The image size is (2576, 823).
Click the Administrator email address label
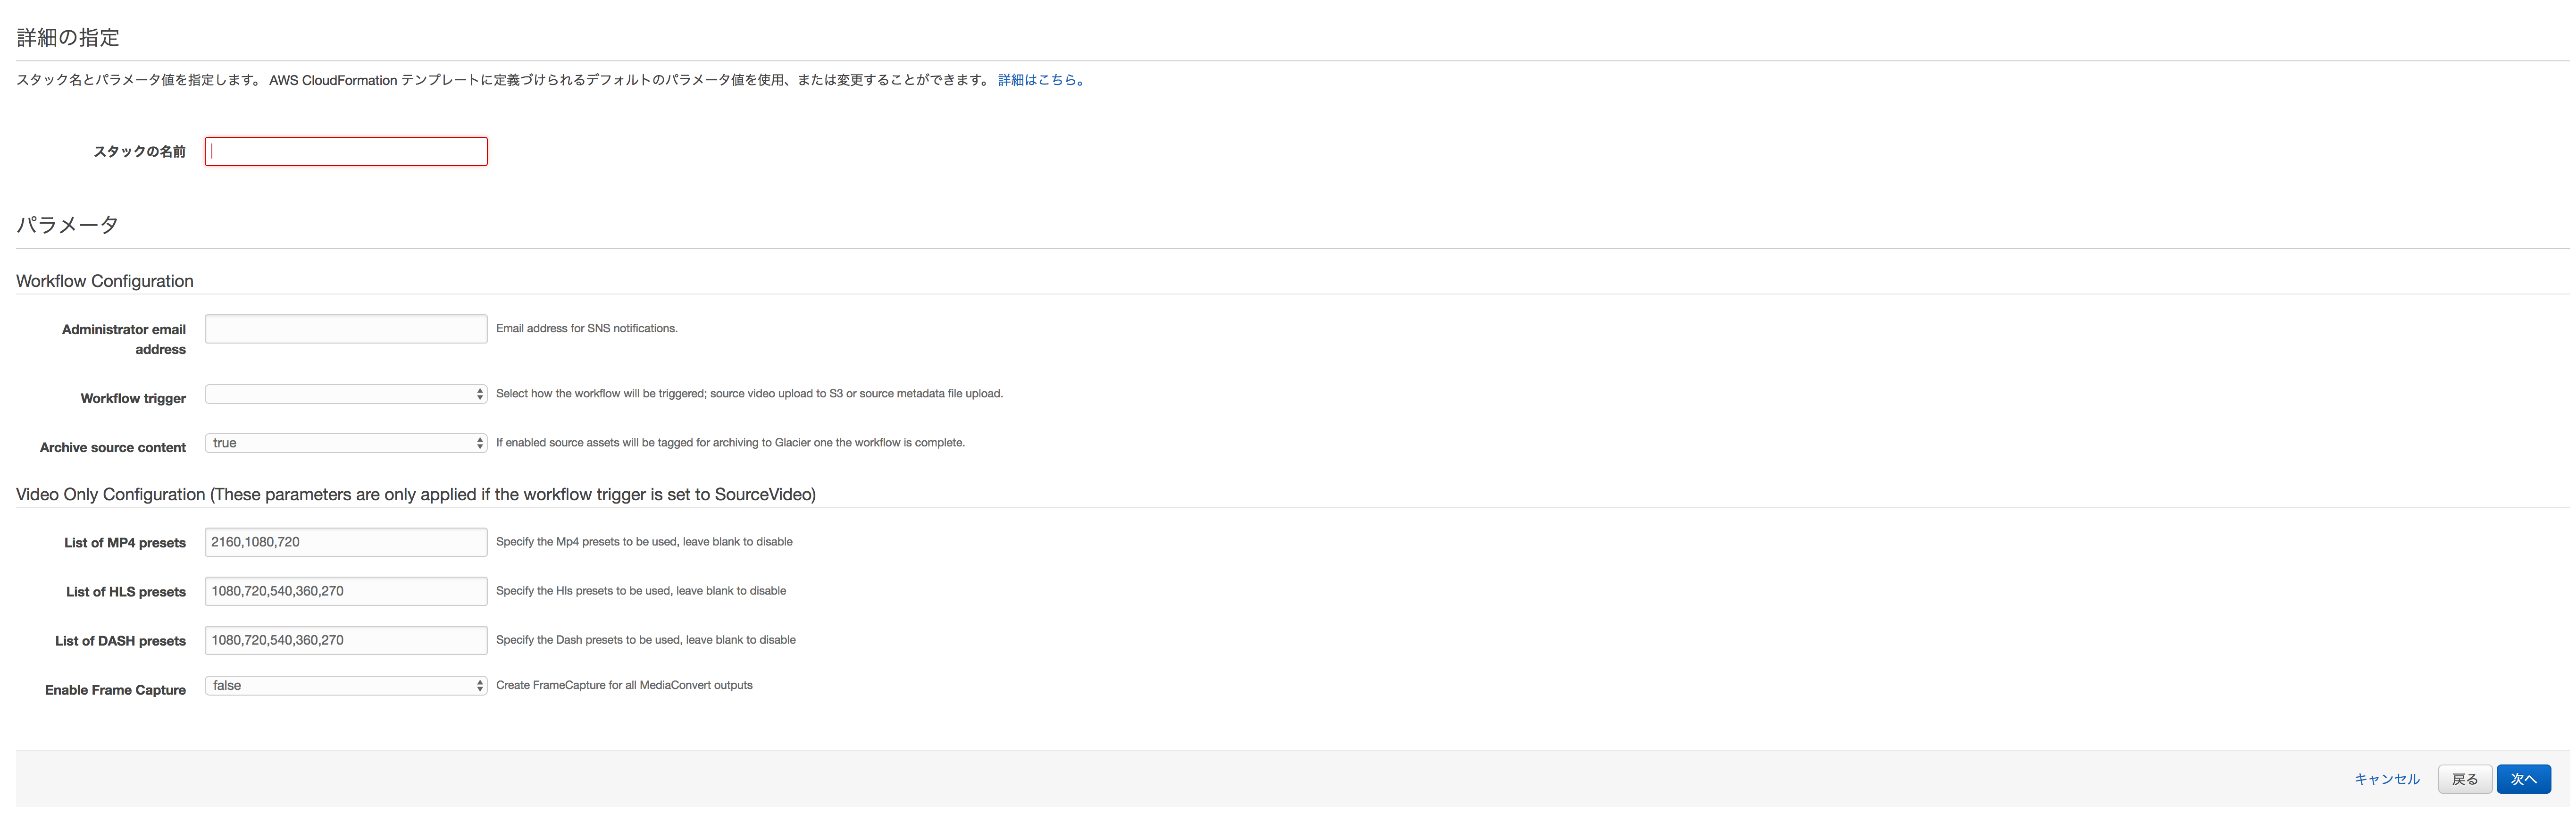[x=124, y=340]
